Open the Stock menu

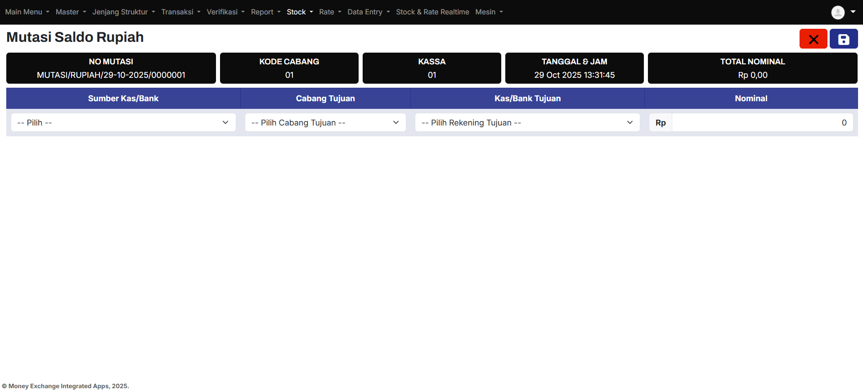[x=300, y=12]
